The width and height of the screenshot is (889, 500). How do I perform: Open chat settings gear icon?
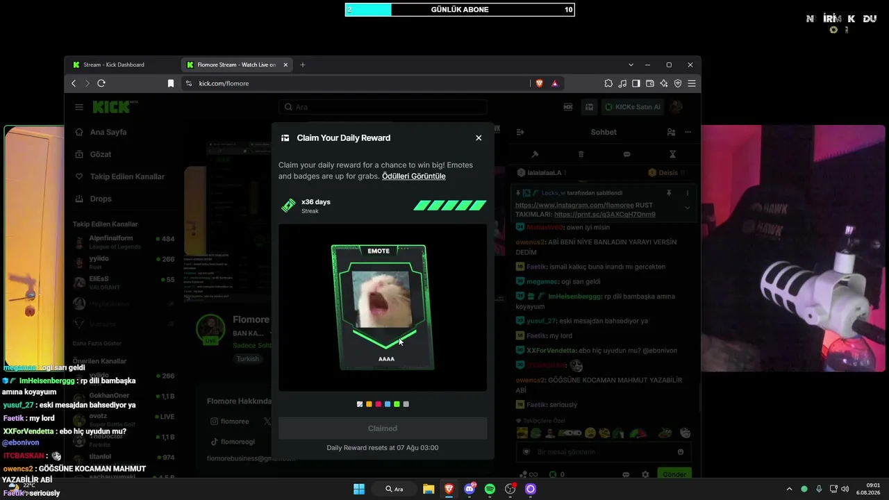click(x=645, y=475)
